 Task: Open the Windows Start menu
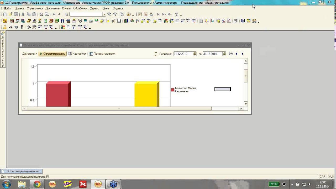pyautogui.click(x=6, y=184)
